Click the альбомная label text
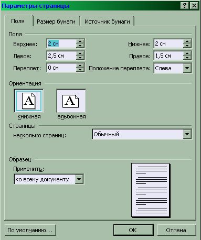This screenshot has height=240, width=201. [x=71, y=116]
